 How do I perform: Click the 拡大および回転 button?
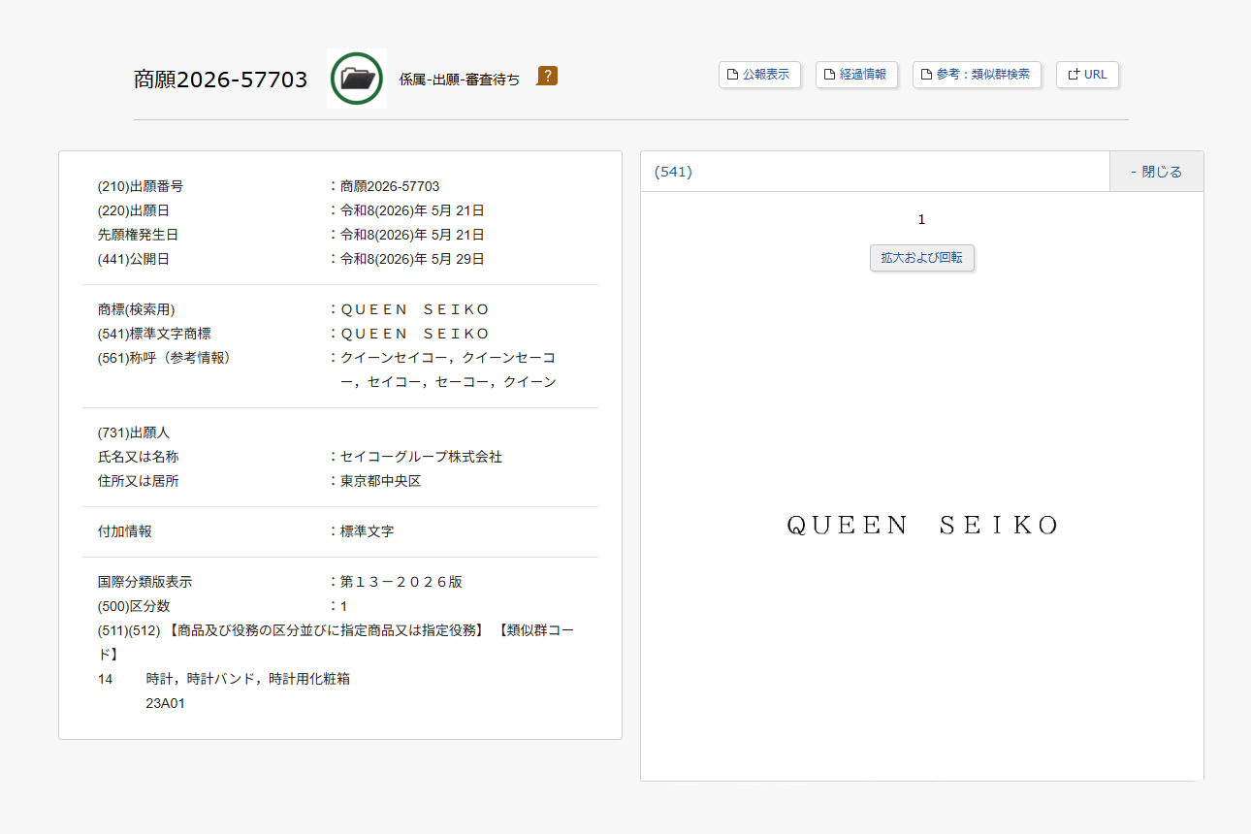[922, 258]
